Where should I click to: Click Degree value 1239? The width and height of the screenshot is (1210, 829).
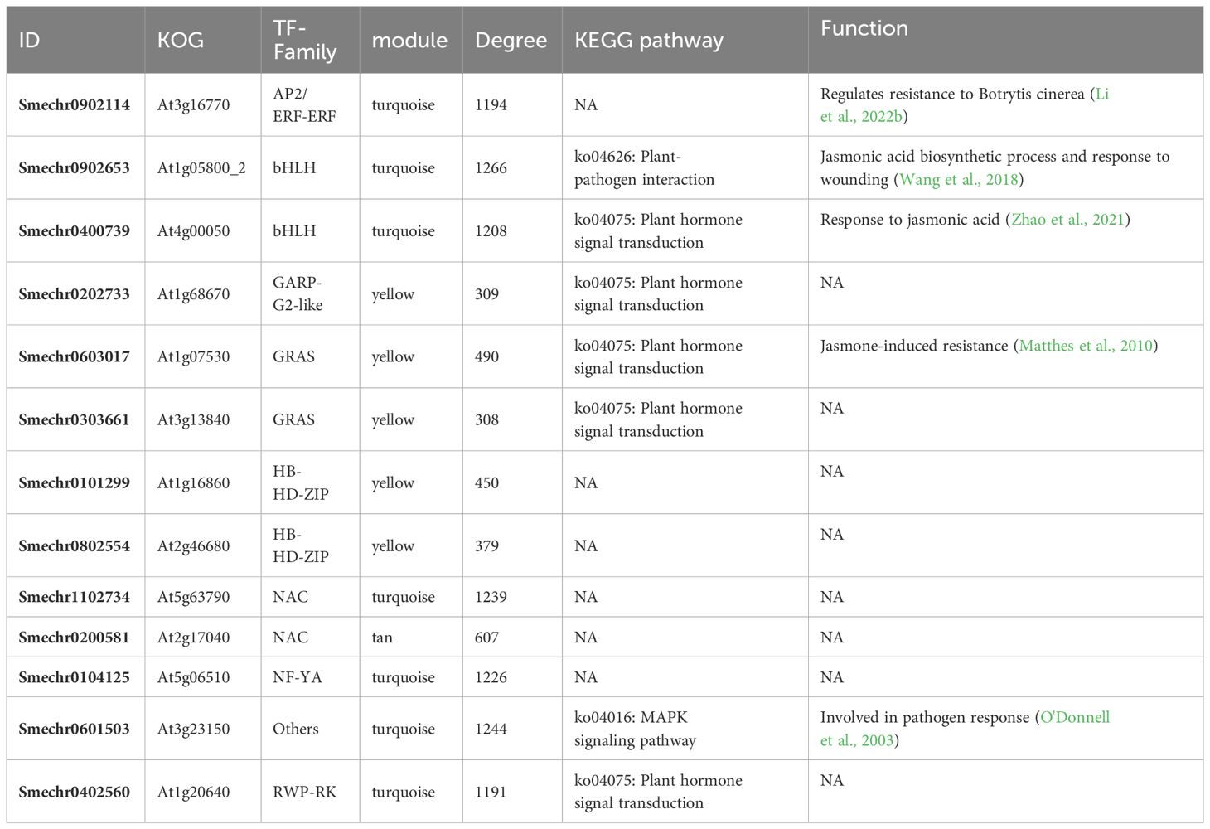coord(491,597)
